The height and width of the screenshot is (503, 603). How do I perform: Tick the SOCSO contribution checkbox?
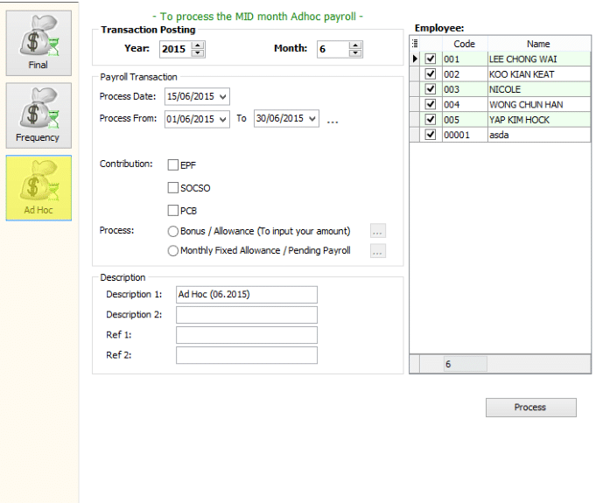[173, 187]
